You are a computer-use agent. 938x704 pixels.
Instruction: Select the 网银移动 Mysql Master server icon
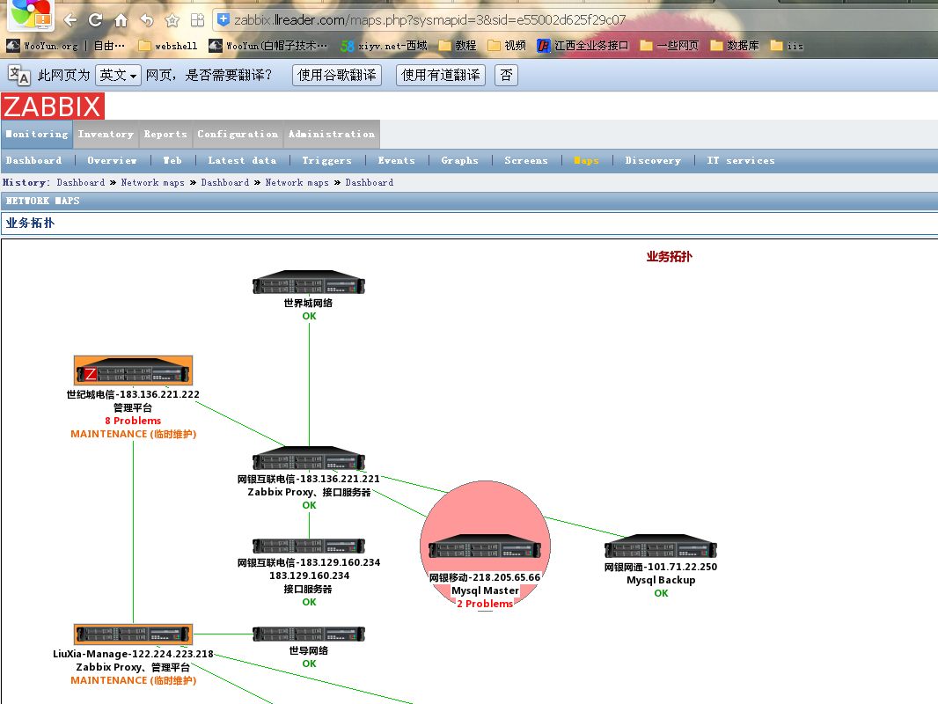pyautogui.click(x=485, y=546)
